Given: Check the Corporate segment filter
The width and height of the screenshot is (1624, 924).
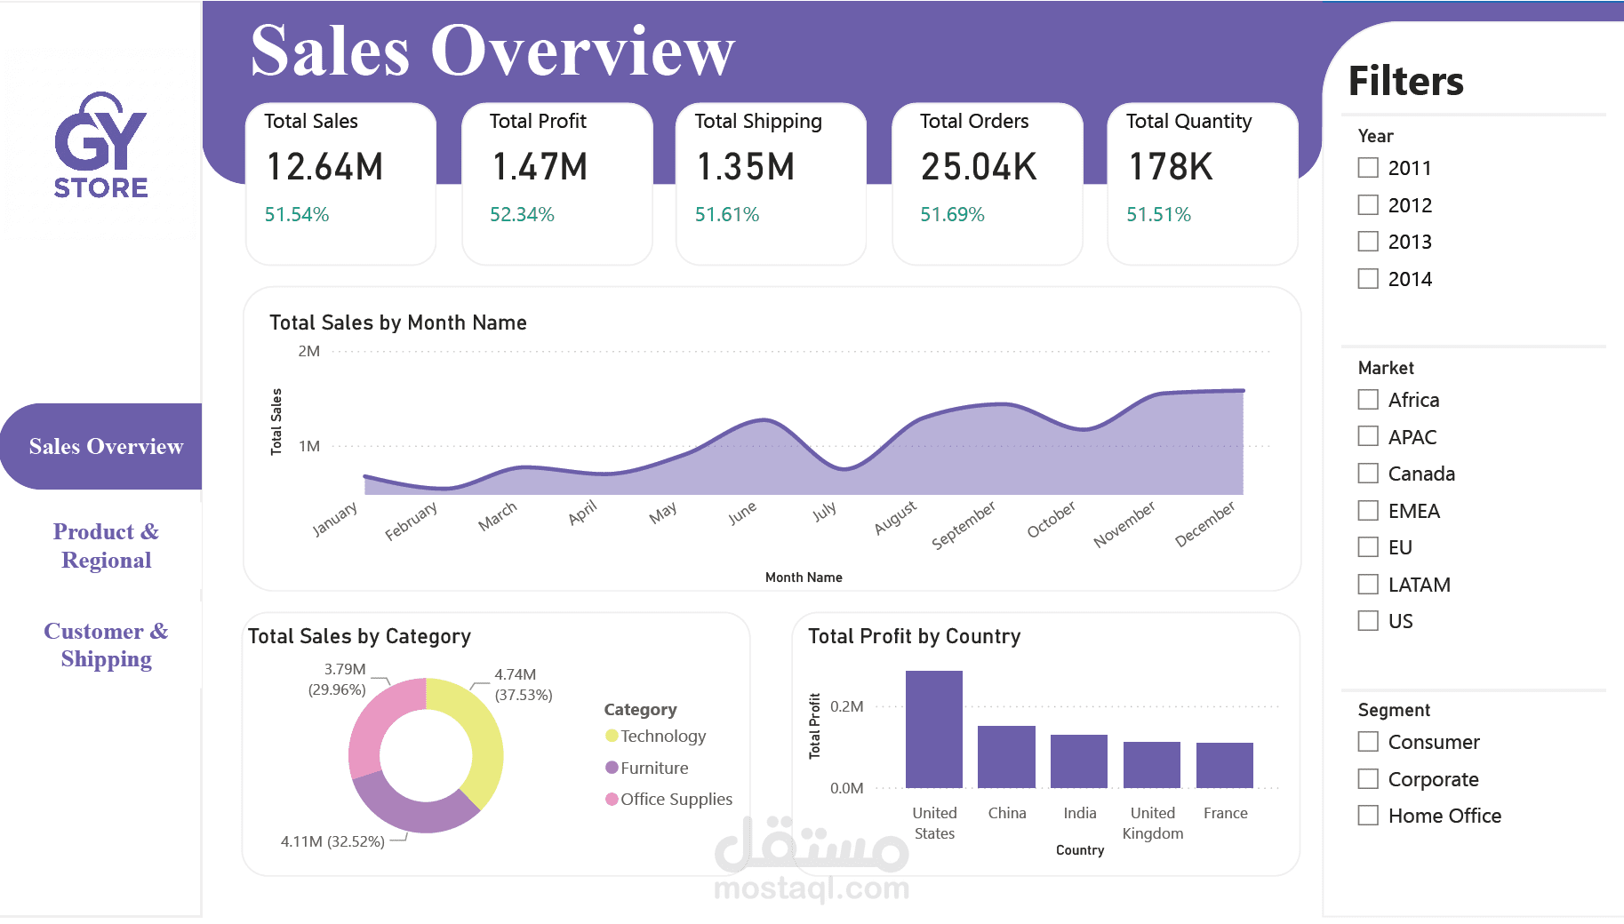Looking at the screenshot, I should pyautogui.click(x=1367, y=778).
